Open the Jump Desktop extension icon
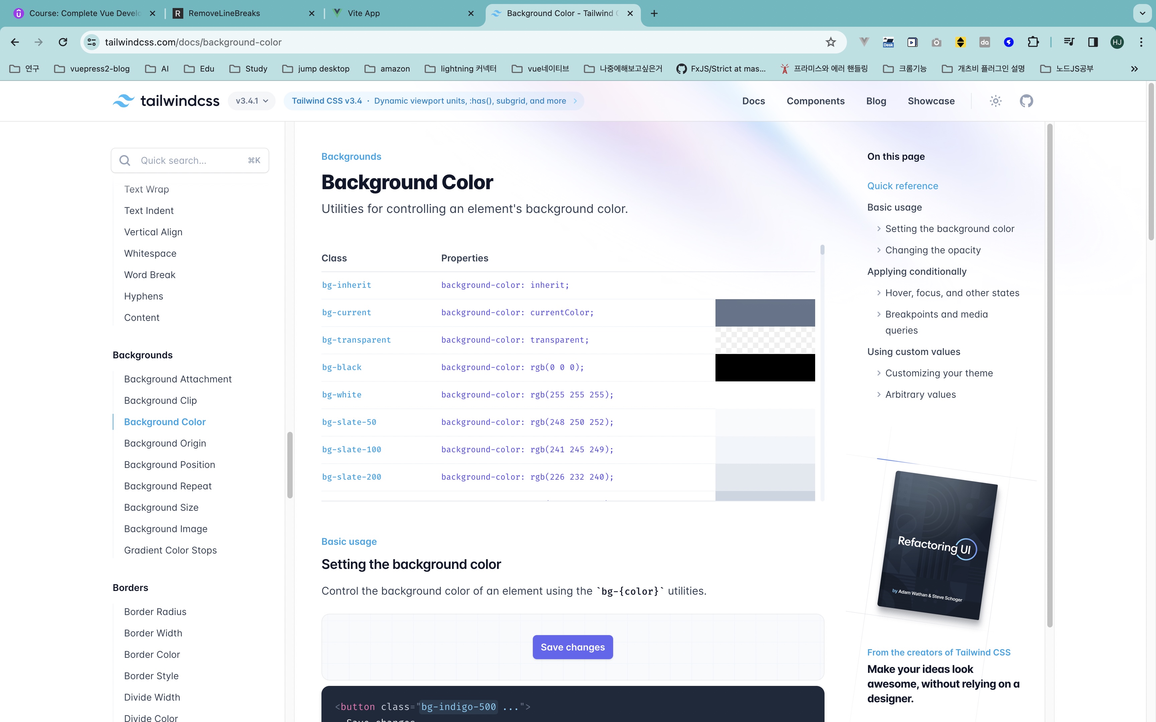Image resolution: width=1156 pixels, height=722 pixels. click(x=888, y=42)
